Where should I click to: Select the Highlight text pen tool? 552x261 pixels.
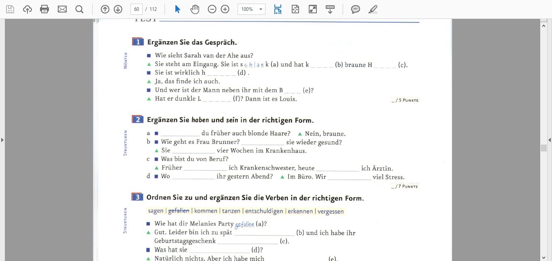[x=373, y=9]
